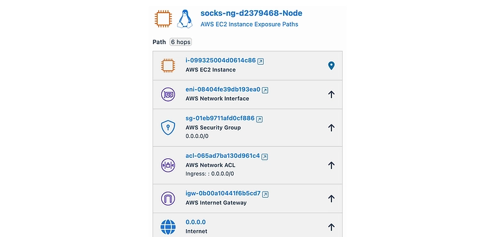
Task: Click the 'Ingress: : 0.0.0.0/0' text
Action: point(210,174)
